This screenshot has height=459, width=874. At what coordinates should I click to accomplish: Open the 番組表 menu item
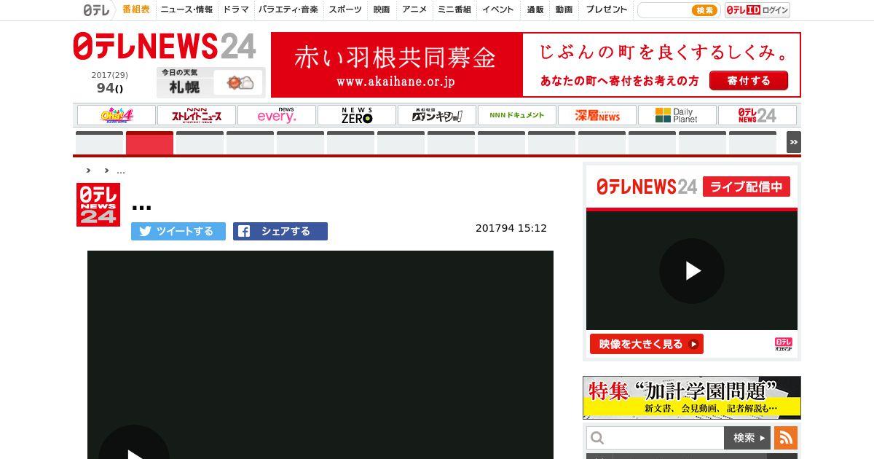136,9
